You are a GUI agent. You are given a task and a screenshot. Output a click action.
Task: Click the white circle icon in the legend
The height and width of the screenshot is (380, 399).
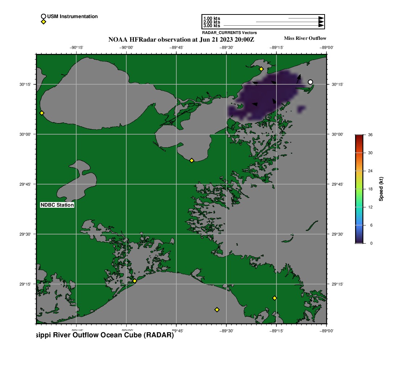44,16
